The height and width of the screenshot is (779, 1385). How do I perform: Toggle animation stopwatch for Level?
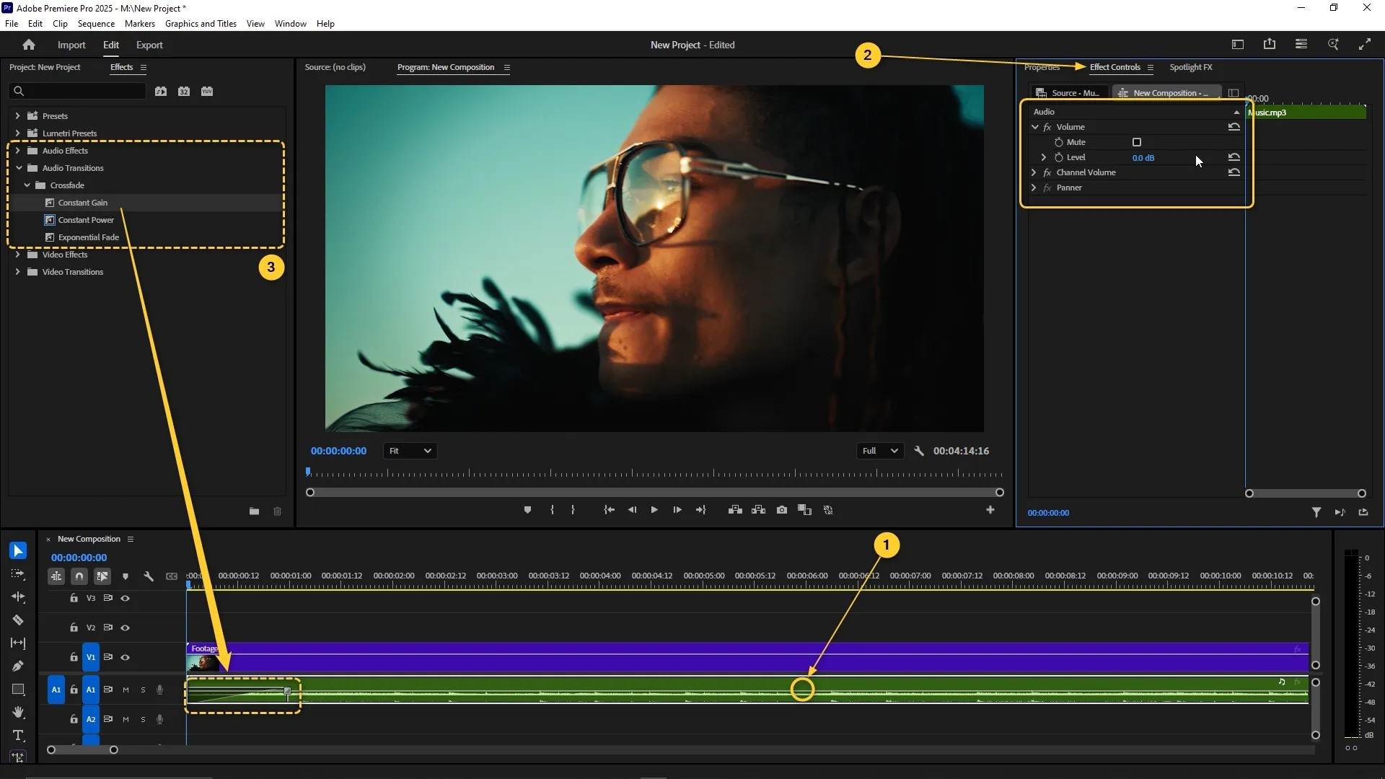1059,157
